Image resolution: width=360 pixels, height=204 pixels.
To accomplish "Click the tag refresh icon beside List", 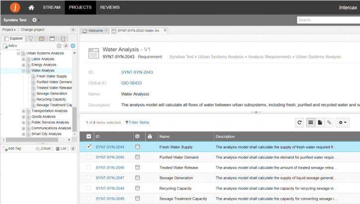I will point(73,149).
